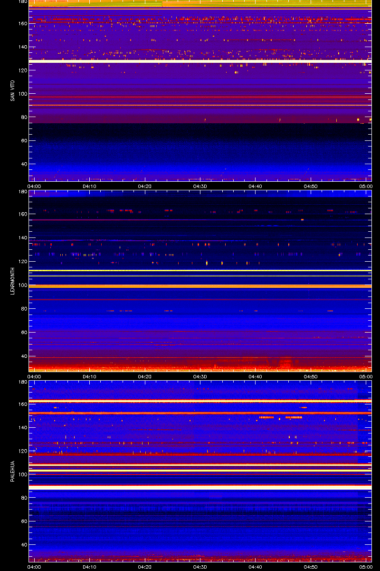This screenshot has height=571, width=380.
Task: Select the 04:20 time label under San Vito
Action: pos(145,186)
